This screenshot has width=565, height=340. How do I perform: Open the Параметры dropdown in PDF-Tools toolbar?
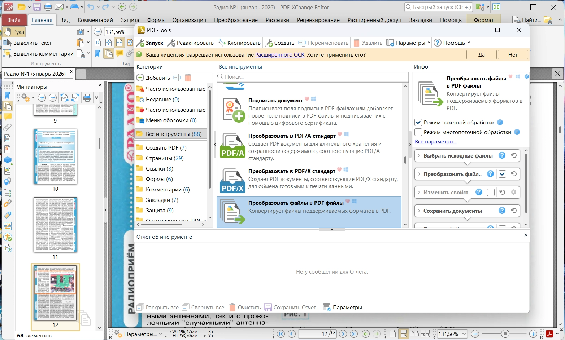coord(409,43)
